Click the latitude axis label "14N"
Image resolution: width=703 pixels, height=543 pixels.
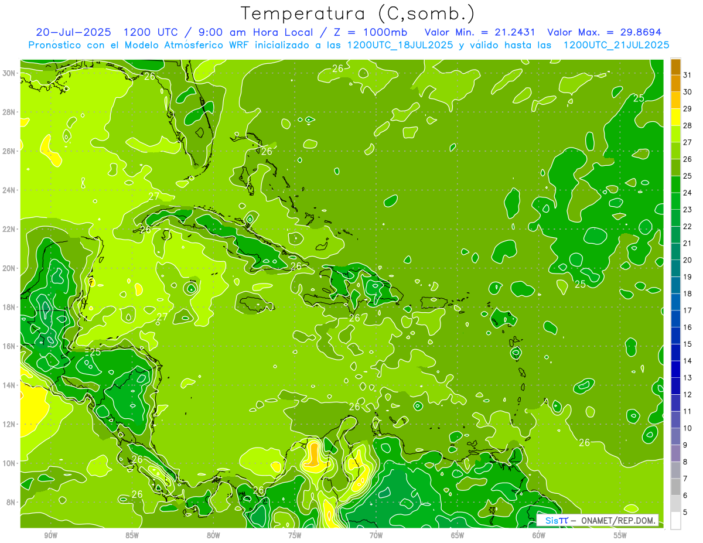click(10, 385)
